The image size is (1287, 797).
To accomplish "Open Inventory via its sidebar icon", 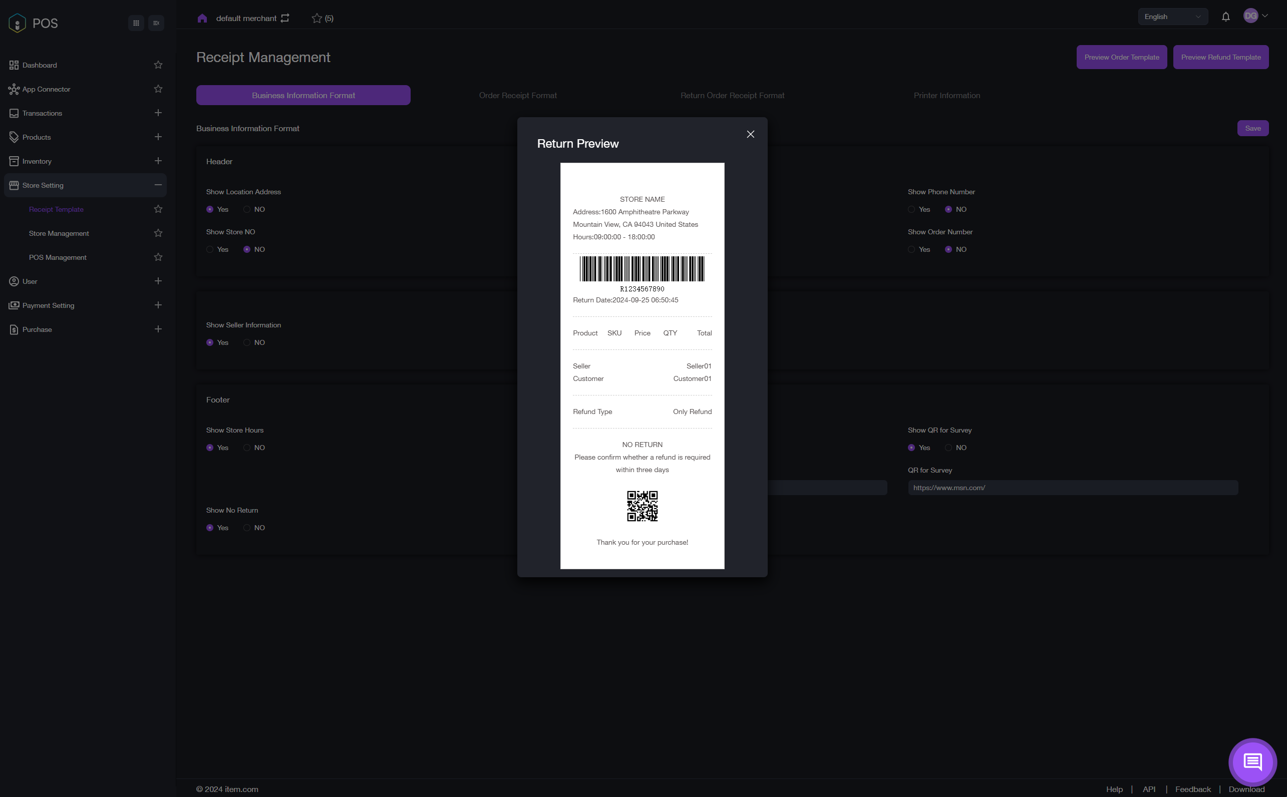I will [x=14, y=161].
